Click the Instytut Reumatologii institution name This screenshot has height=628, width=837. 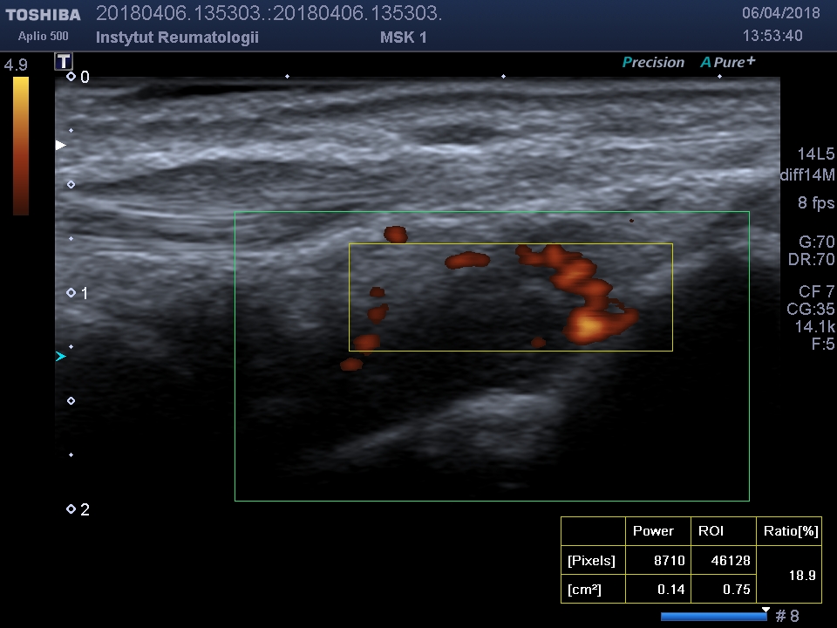(x=177, y=38)
